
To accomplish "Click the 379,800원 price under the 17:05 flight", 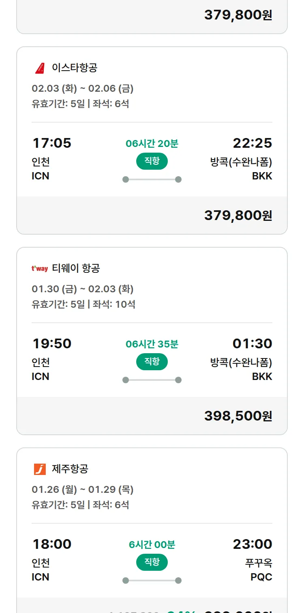I will click(238, 216).
